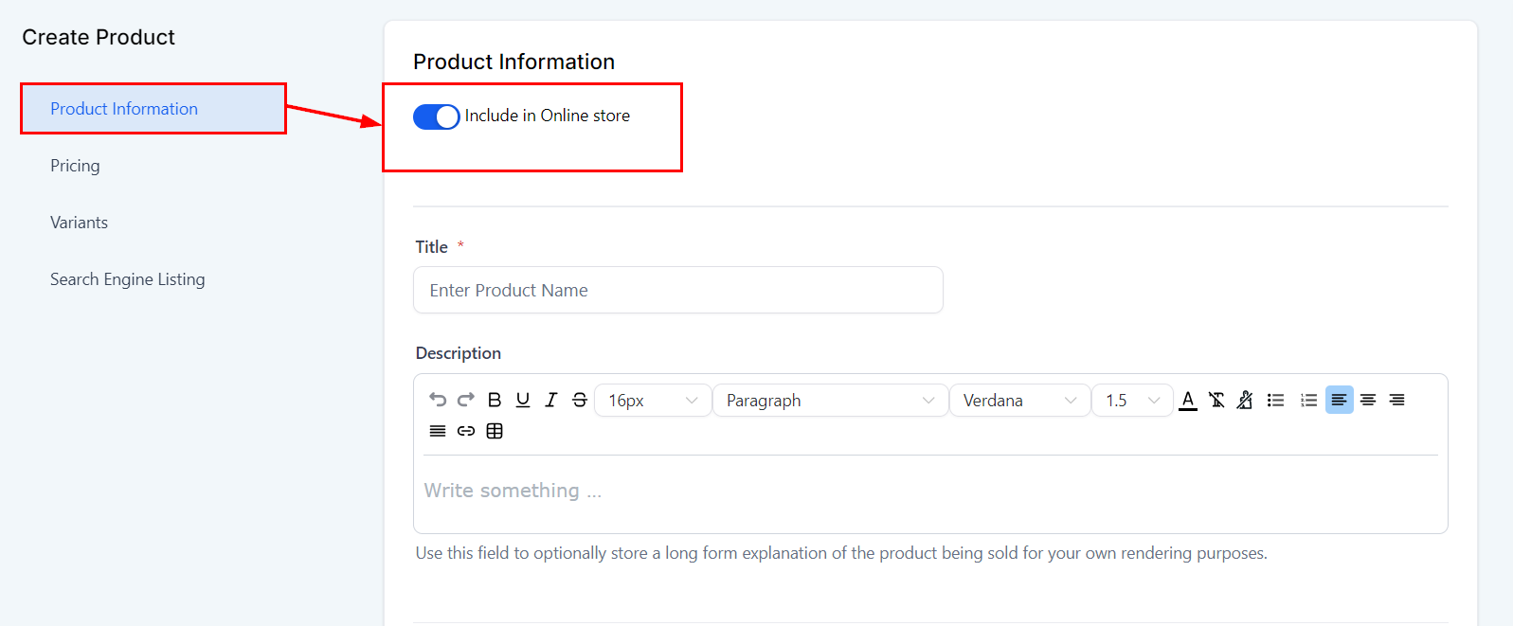
Task: Start a numbered list
Action: click(1308, 400)
